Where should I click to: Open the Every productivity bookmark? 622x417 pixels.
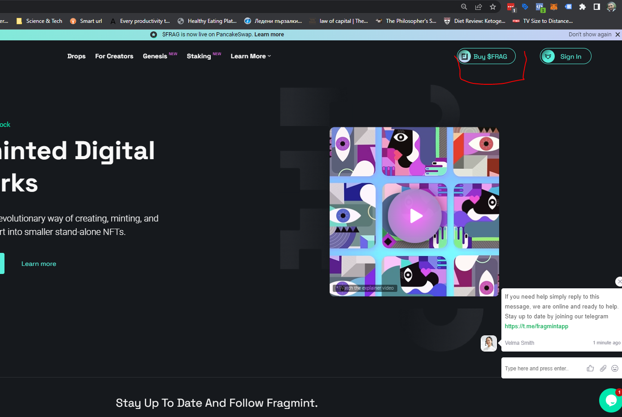[140, 21]
